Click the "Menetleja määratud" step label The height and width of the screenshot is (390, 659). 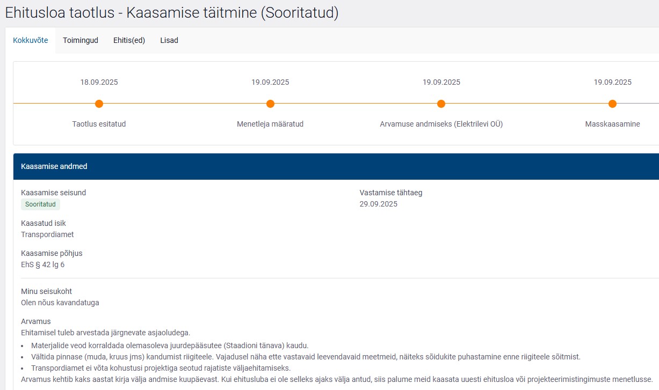[x=270, y=124]
